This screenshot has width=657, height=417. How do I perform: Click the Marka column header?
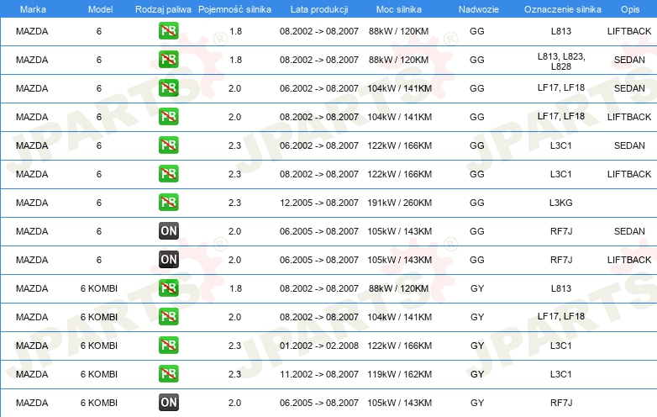pyautogui.click(x=33, y=9)
